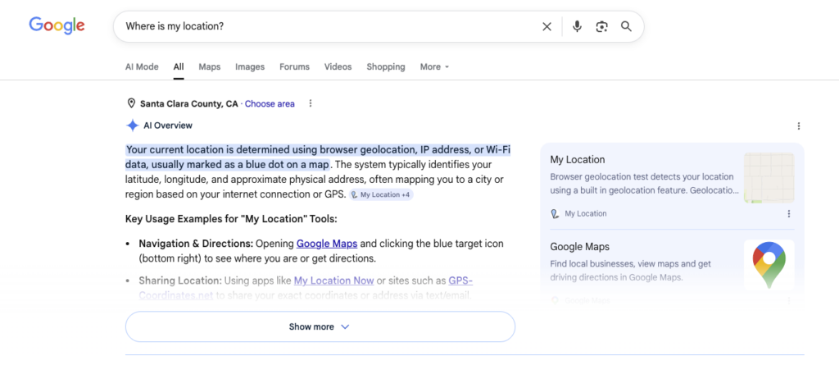Click the AI Overview sparkle icon
839x365 pixels.
132,125
